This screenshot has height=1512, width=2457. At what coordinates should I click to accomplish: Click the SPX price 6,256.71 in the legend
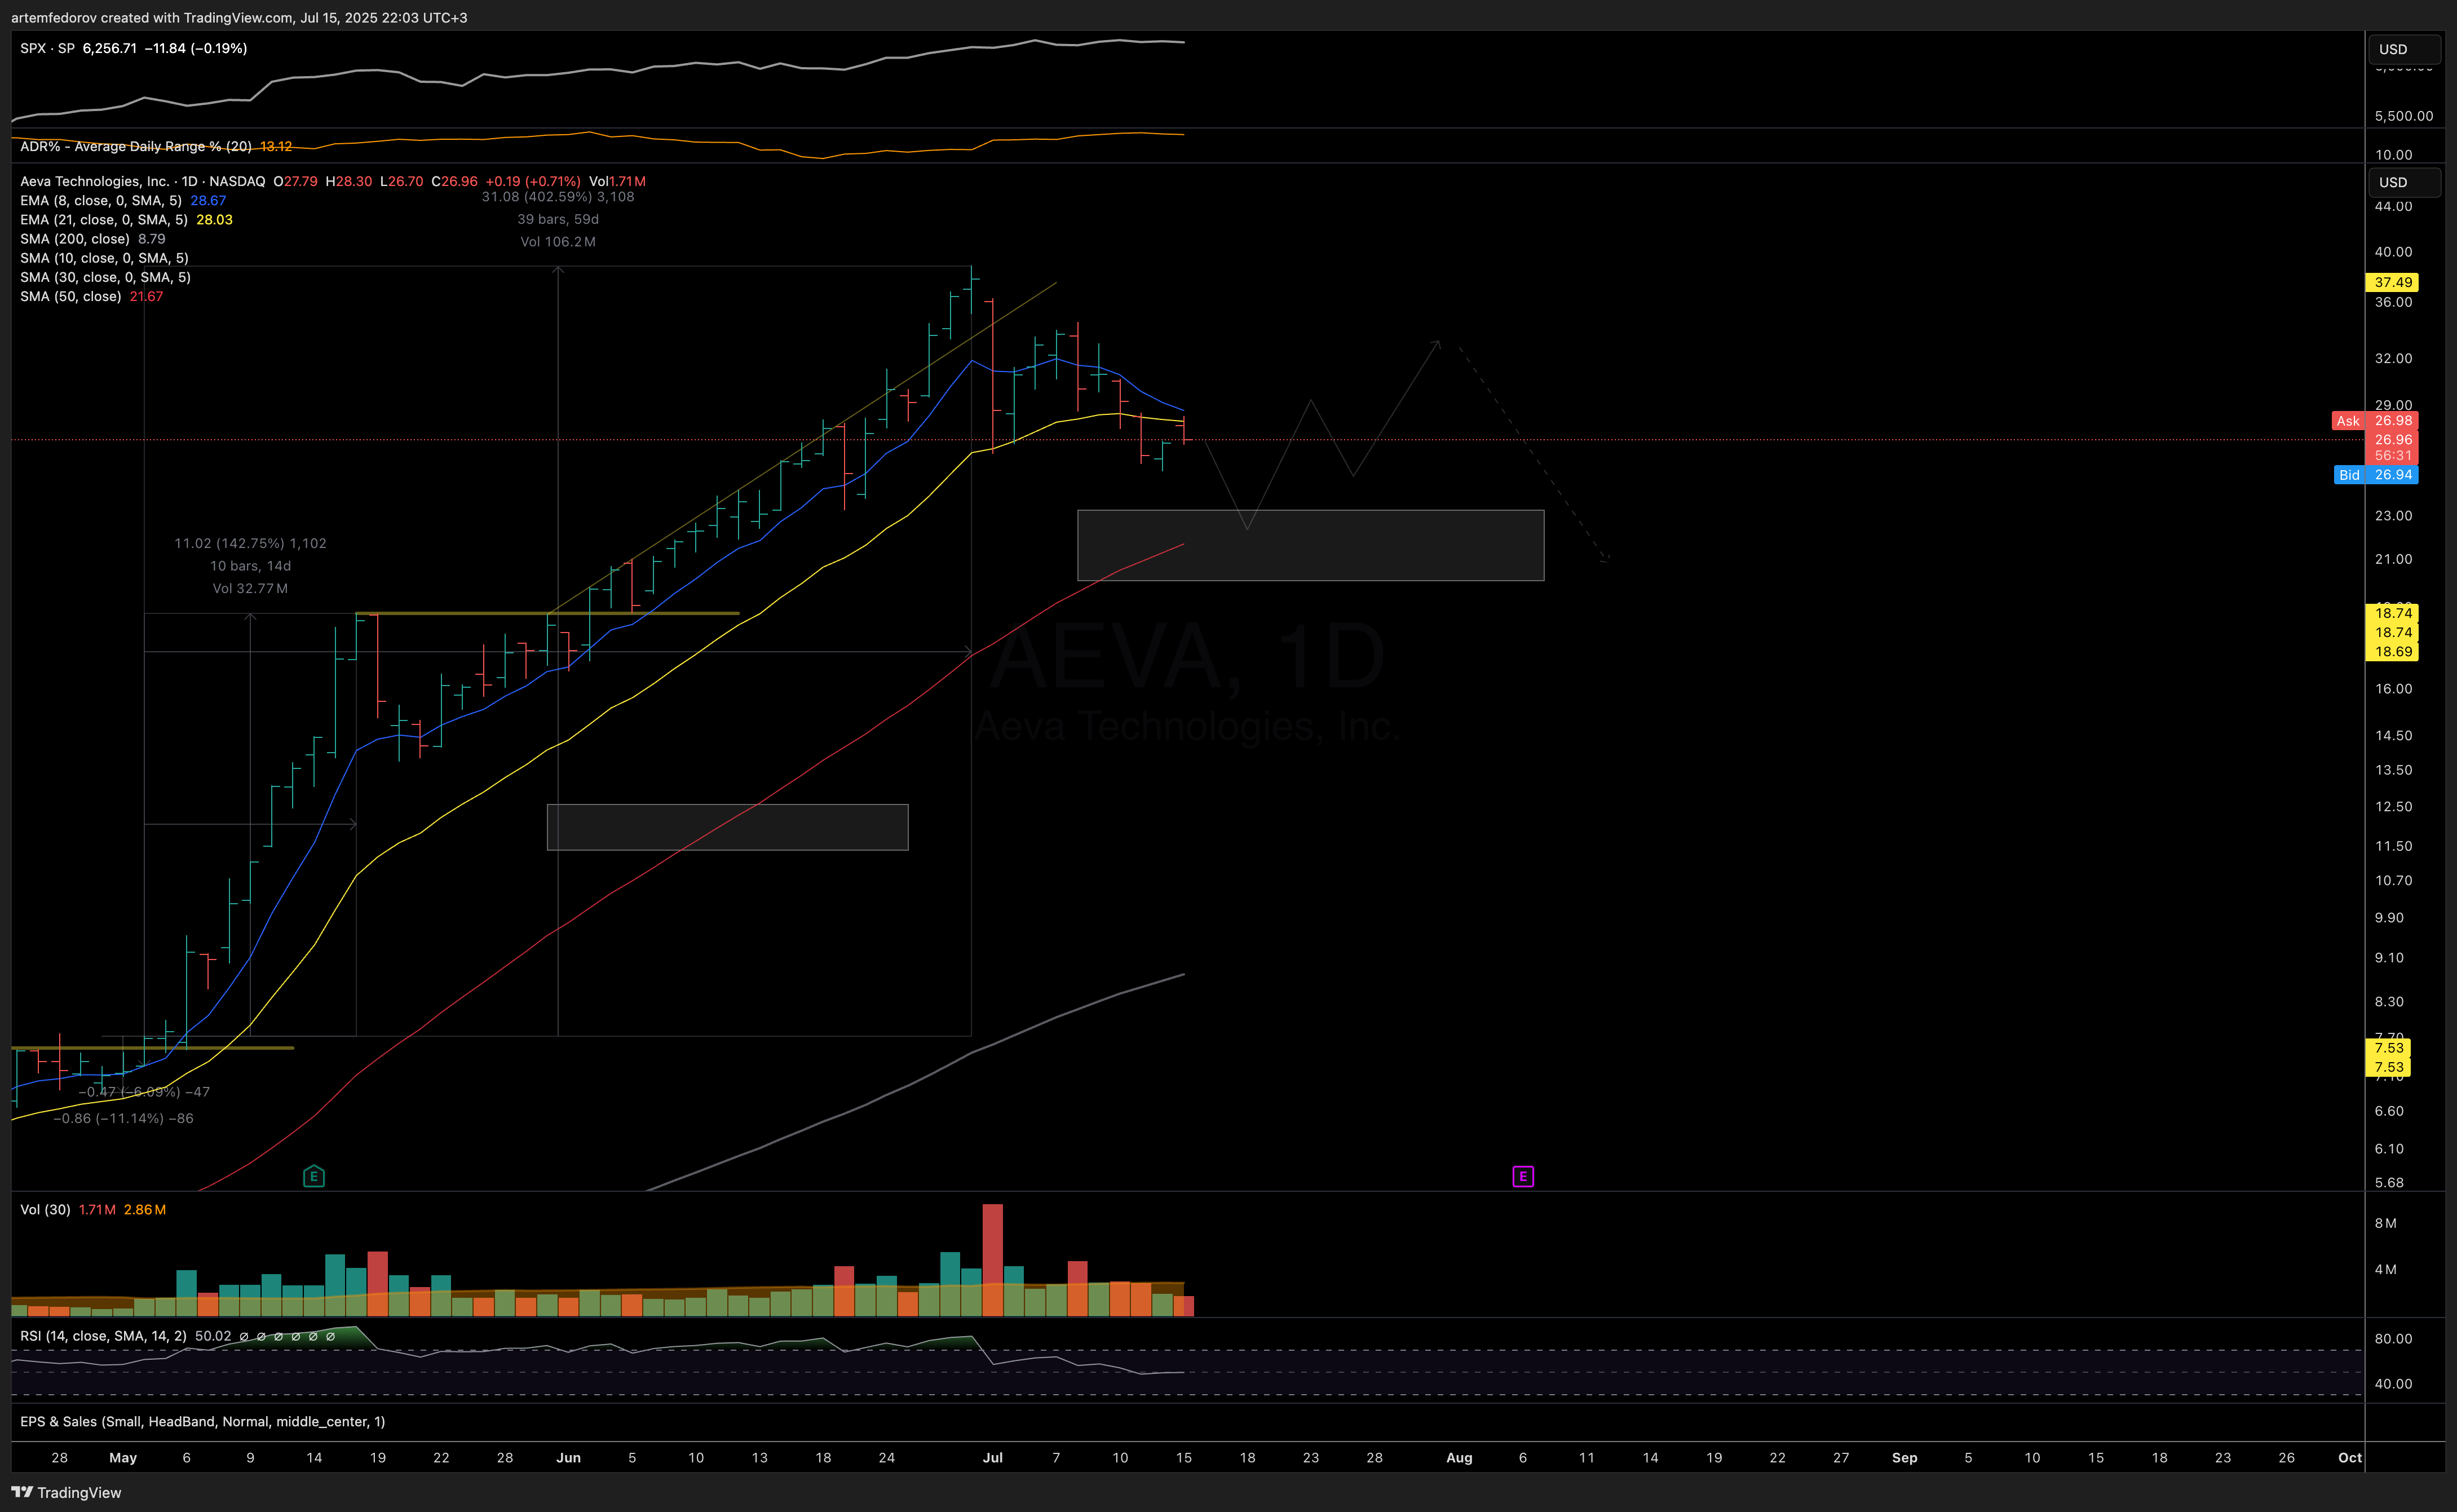click(x=110, y=48)
